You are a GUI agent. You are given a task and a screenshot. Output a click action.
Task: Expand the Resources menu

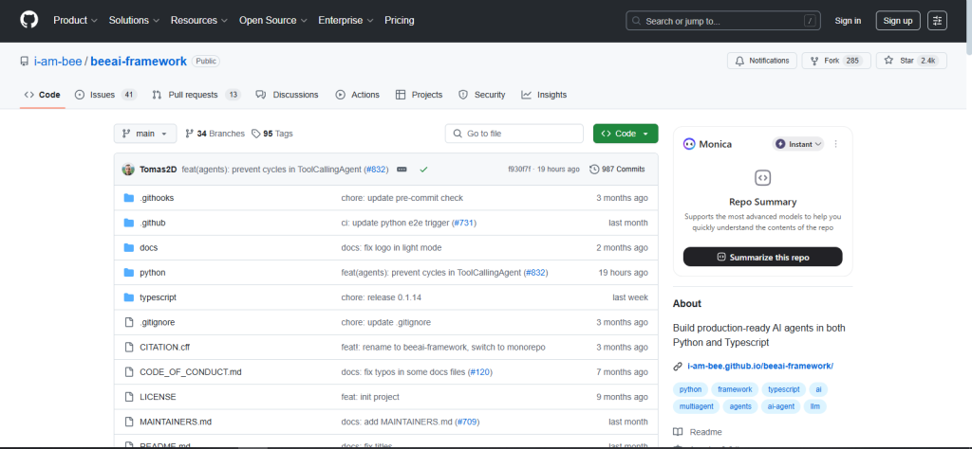(x=199, y=21)
